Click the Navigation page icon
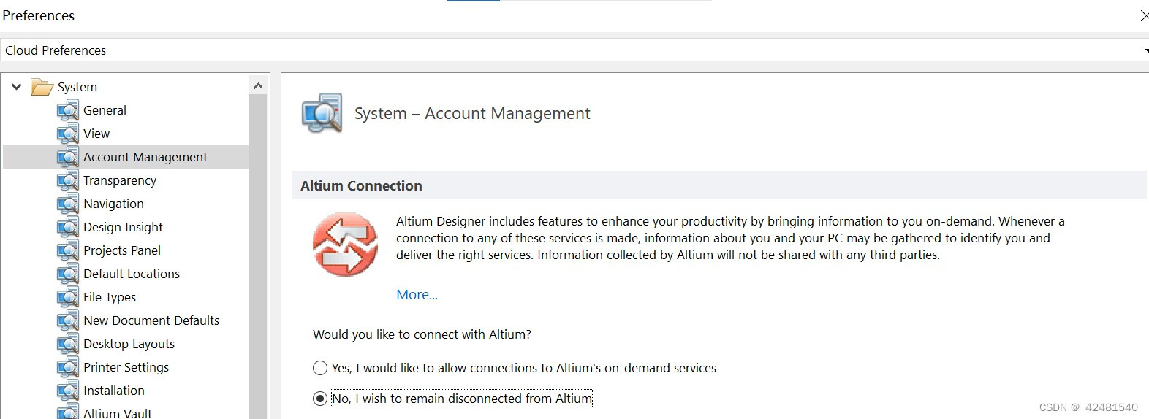This screenshot has width=1149, height=419. point(67,204)
